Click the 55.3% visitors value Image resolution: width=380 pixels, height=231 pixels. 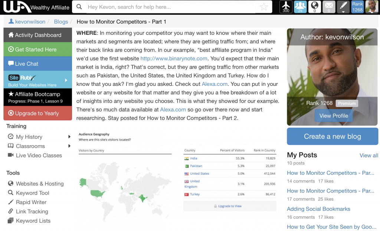pyautogui.click(x=240, y=158)
